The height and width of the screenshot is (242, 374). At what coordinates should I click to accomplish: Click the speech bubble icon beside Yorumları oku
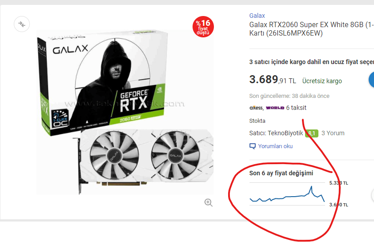click(252, 146)
